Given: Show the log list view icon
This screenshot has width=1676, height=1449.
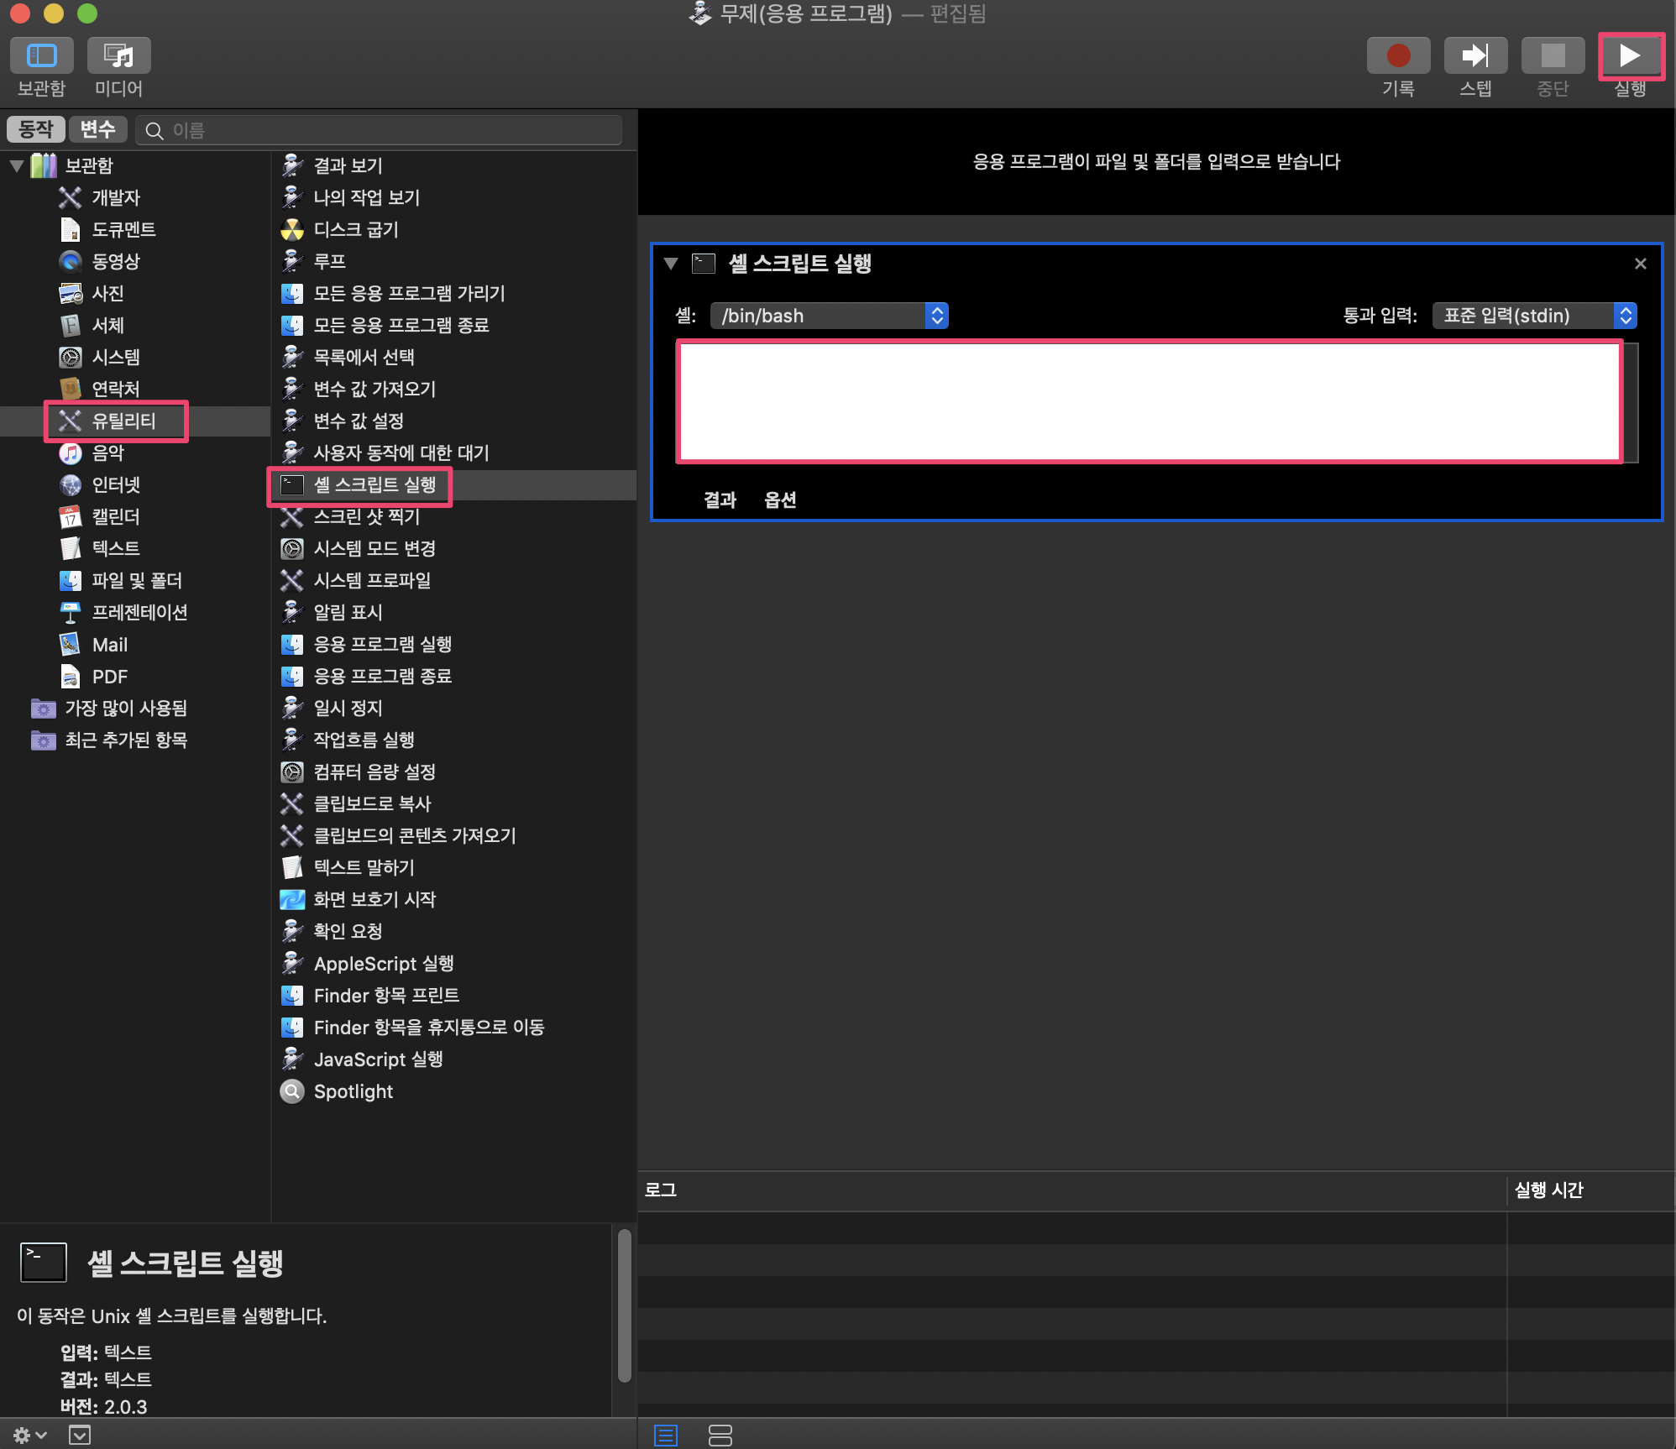Looking at the screenshot, I should pos(666,1435).
